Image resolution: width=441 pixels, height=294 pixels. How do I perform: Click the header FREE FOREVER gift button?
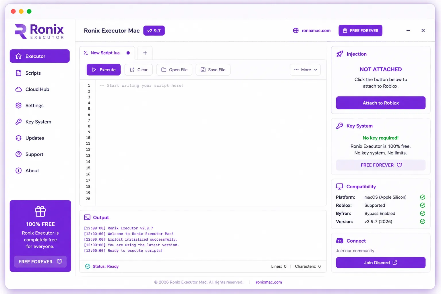(x=360, y=30)
